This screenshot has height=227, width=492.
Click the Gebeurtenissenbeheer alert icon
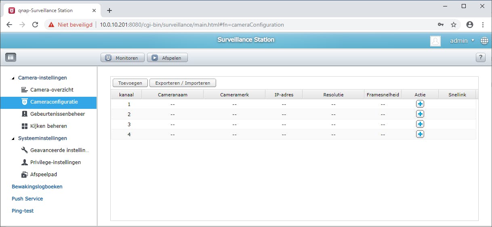24,114
